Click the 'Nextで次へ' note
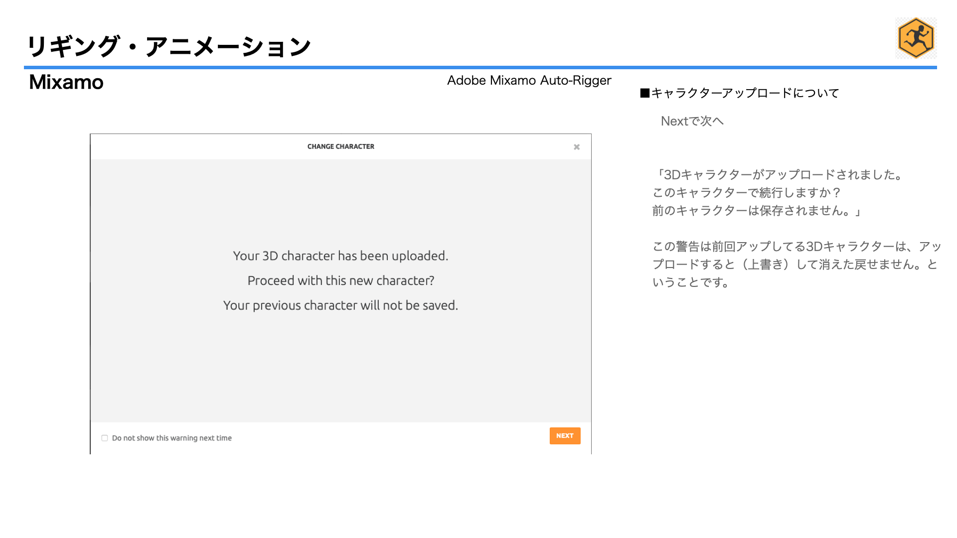 [x=692, y=121]
